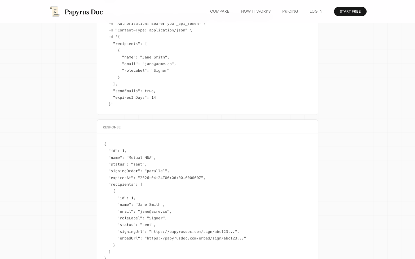Click the "sendEmails": true line
This screenshot has height=259, width=415.
coord(134,91)
